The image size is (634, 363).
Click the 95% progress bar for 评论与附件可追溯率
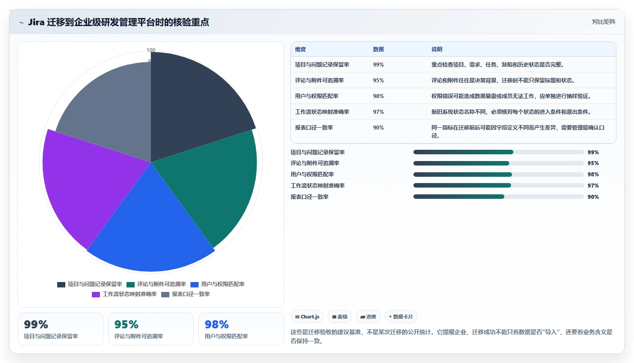[x=498, y=163]
